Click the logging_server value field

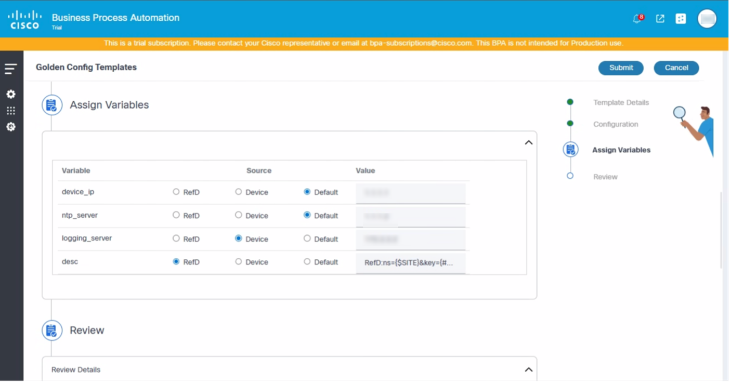[x=411, y=240]
